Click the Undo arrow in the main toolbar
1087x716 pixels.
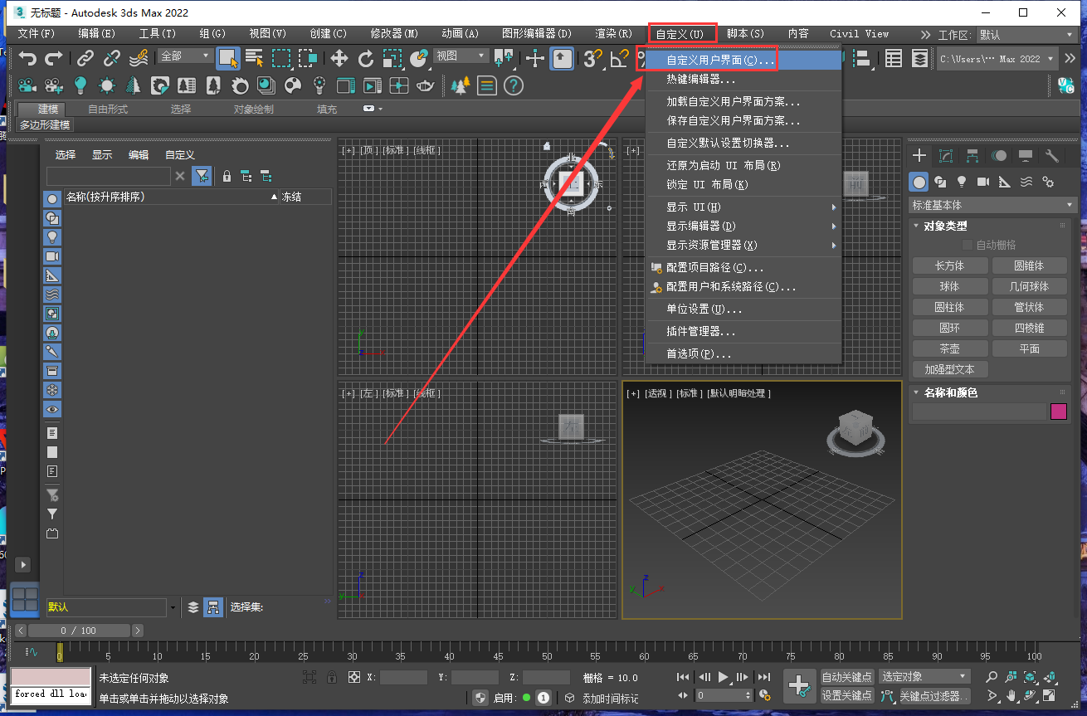click(28, 58)
